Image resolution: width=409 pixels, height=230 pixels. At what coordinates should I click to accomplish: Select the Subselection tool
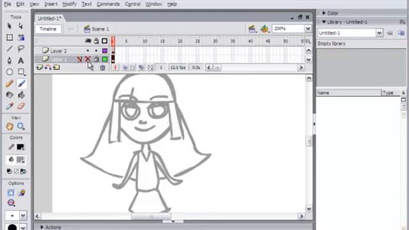21,26
